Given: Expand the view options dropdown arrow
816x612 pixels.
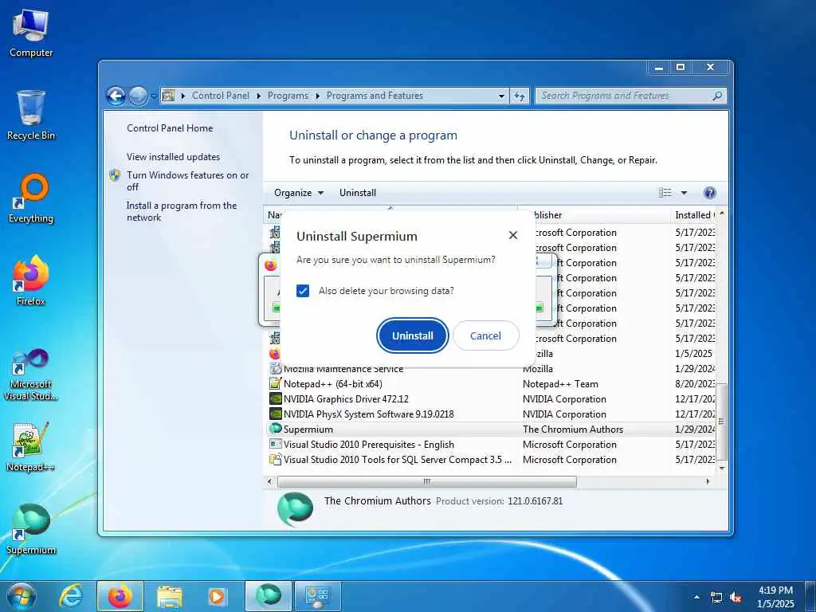Looking at the screenshot, I should [x=684, y=193].
